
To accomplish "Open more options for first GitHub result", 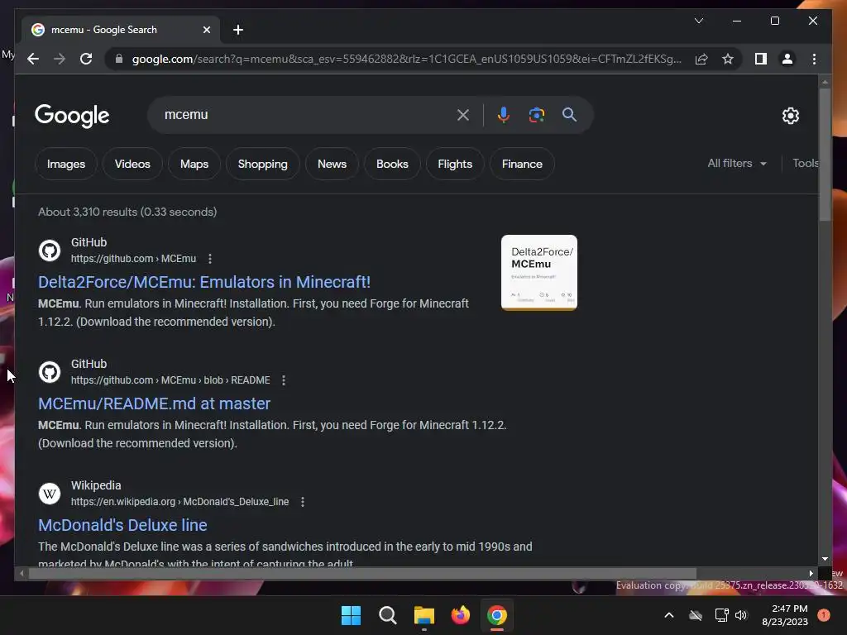I will tap(210, 259).
